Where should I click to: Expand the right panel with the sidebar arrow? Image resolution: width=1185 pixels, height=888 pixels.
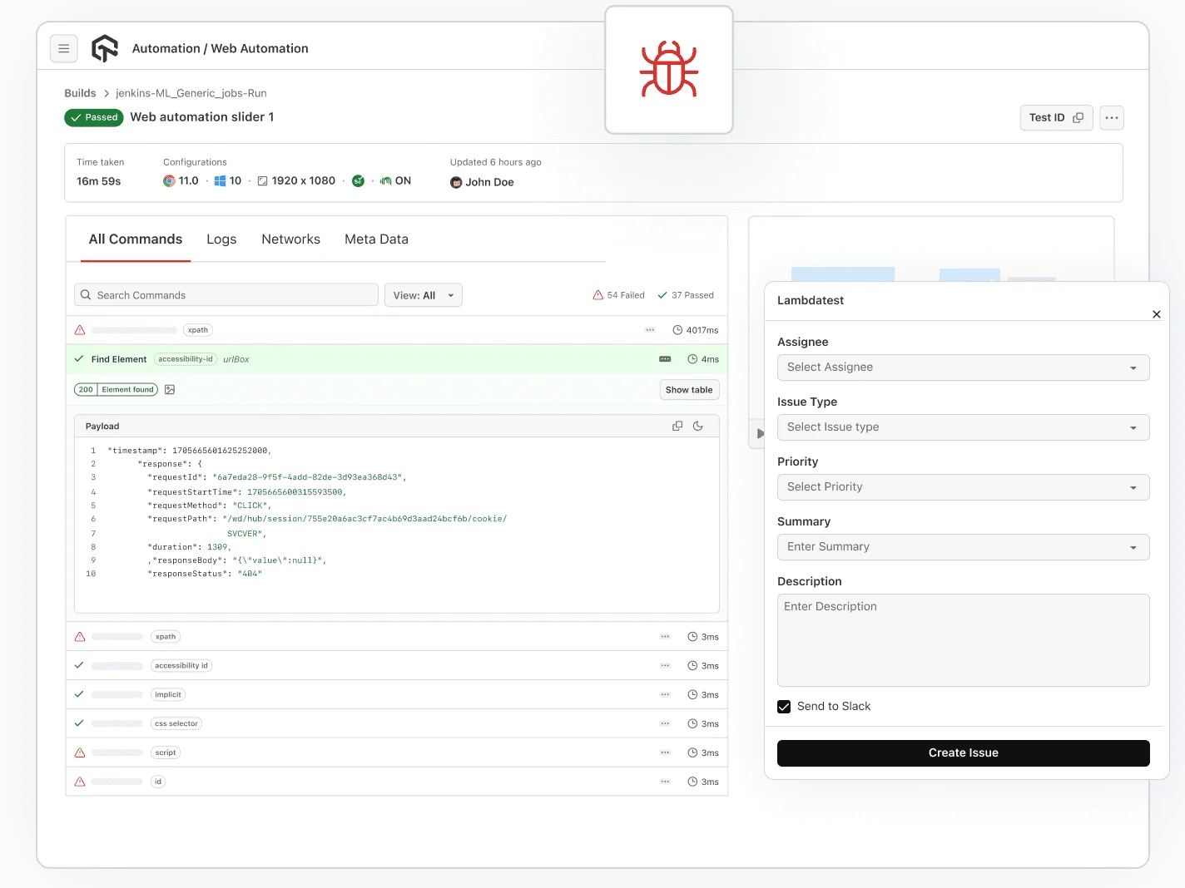[758, 433]
